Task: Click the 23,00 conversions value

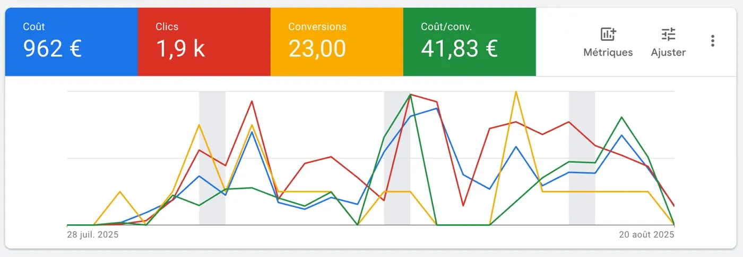Action: coord(317,49)
